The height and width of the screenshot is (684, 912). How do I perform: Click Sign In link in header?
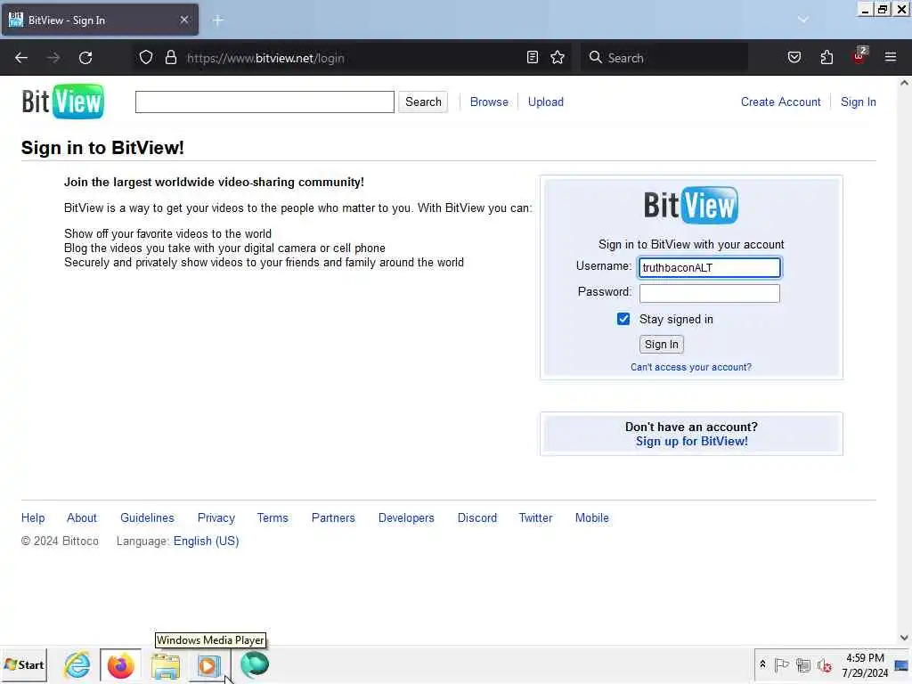pos(858,102)
